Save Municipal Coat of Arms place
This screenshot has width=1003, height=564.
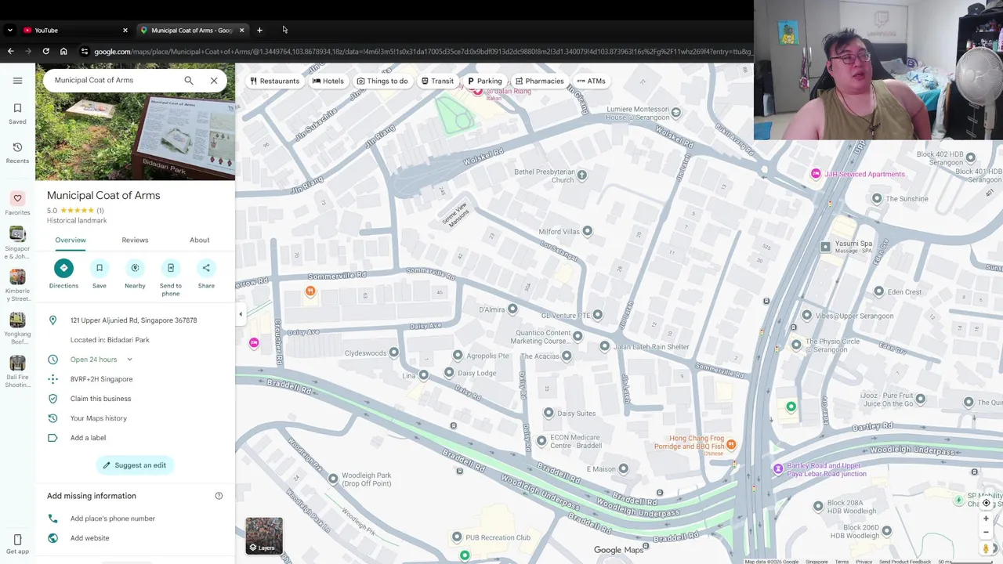click(x=100, y=274)
